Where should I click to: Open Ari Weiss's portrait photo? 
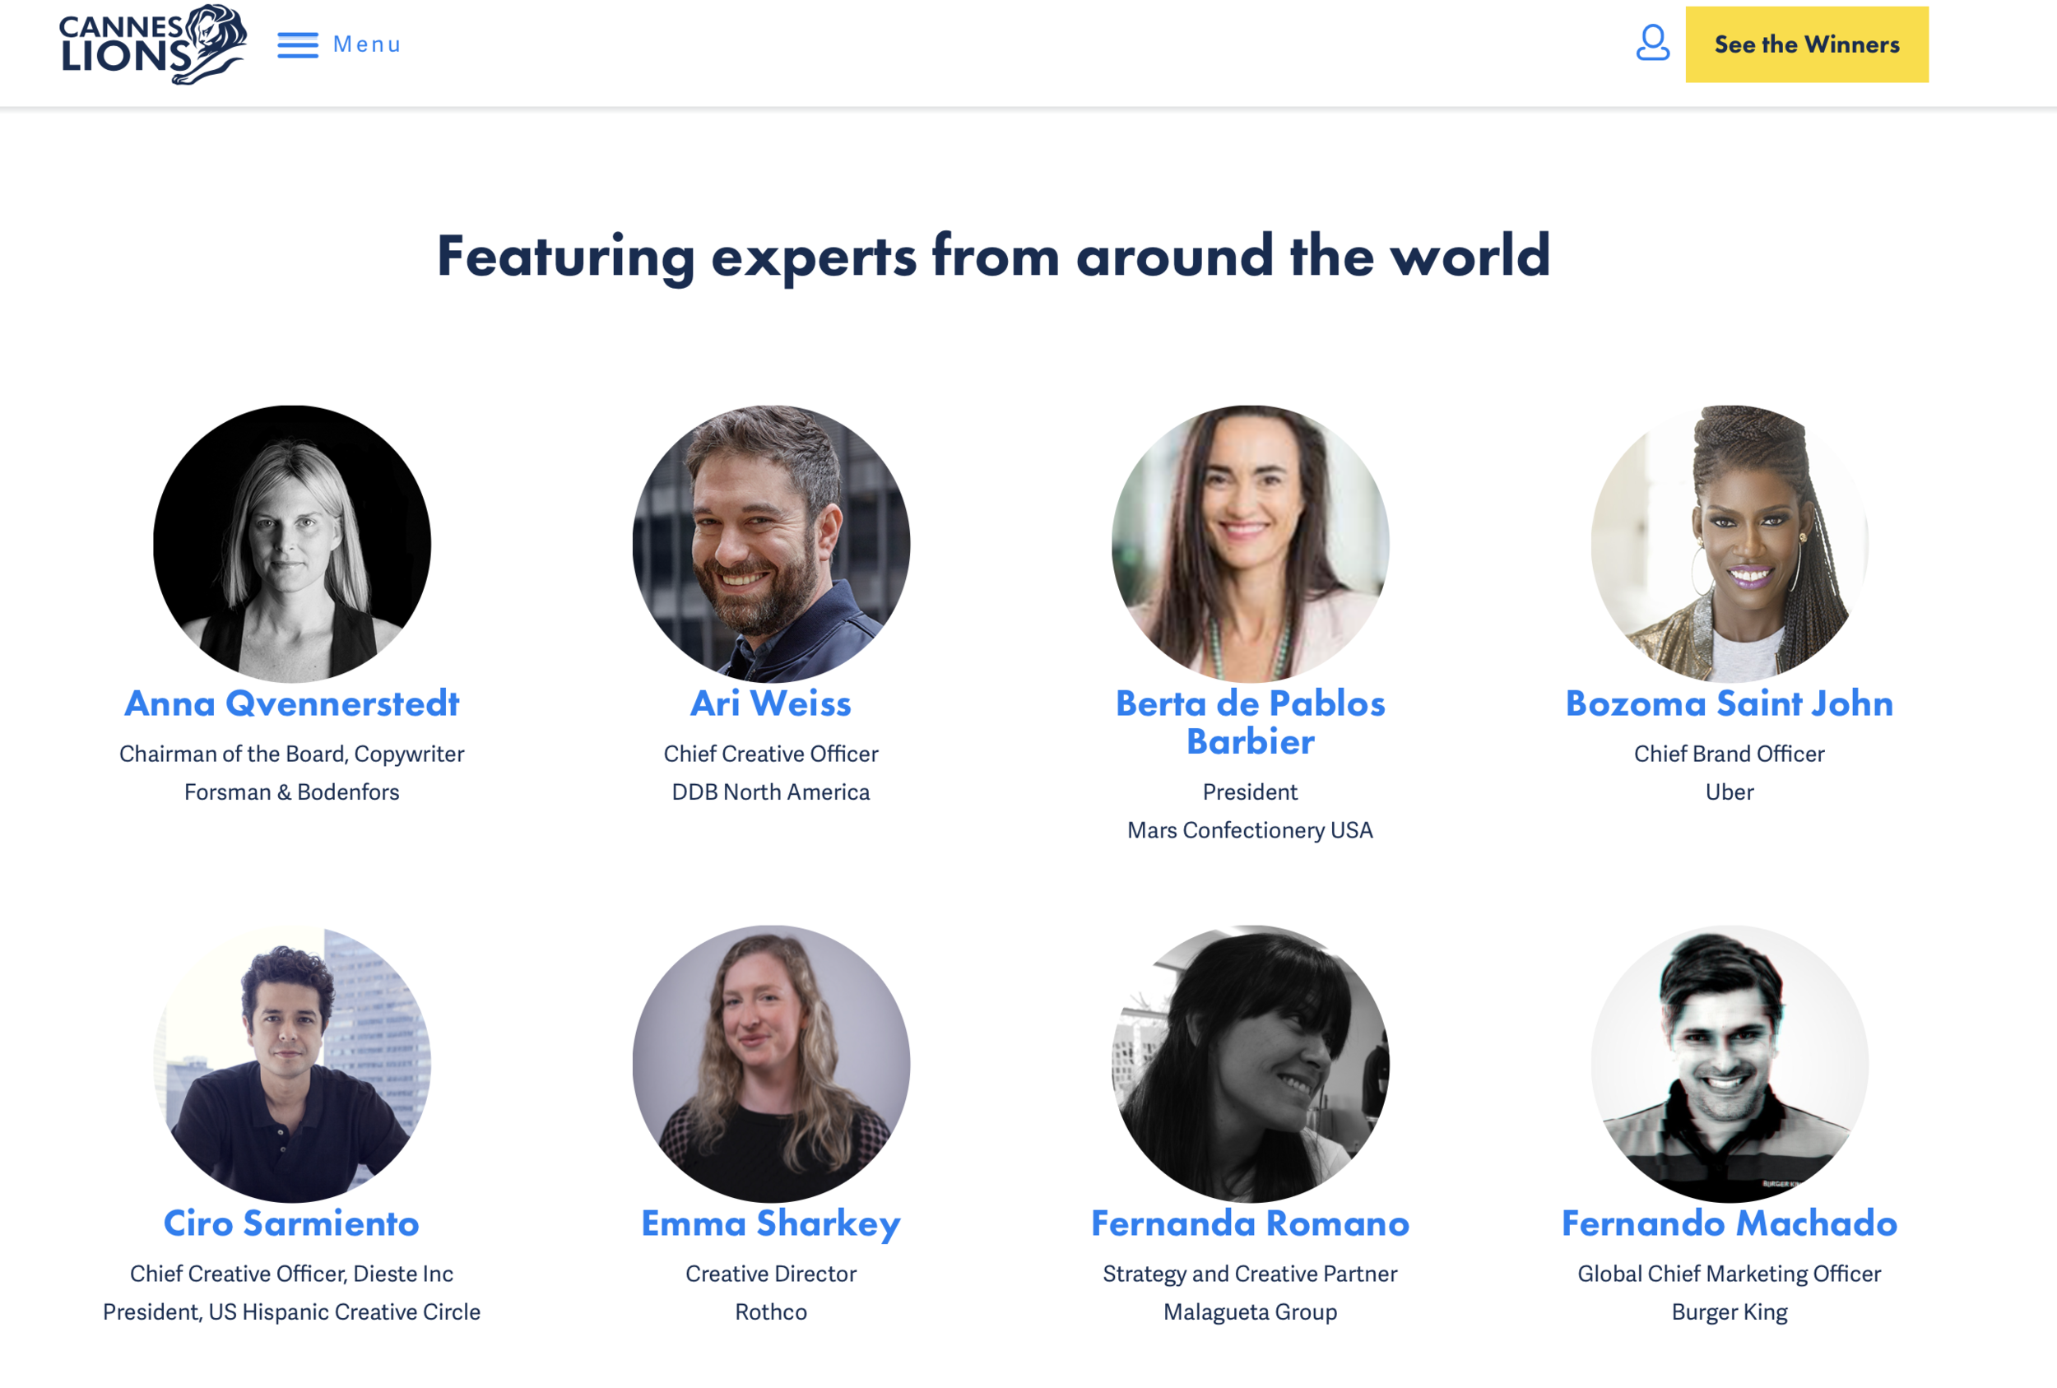pyautogui.click(x=771, y=544)
